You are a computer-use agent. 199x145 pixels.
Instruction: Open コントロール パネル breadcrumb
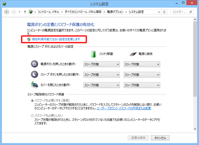pyautogui.click(x=48, y=12)
